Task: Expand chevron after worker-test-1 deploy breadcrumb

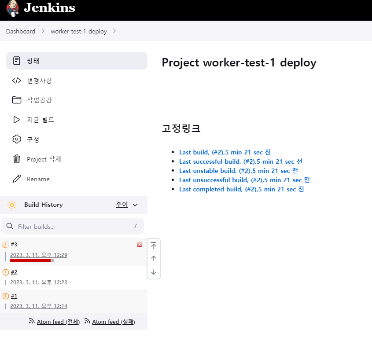Action: [114, 31]
